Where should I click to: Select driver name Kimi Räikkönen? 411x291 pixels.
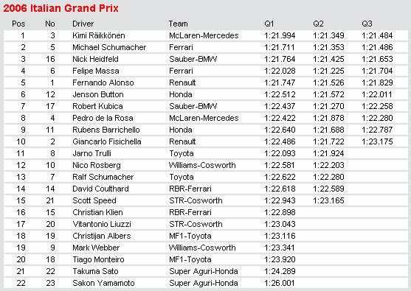pyautogui.click(x=99, y=35)
